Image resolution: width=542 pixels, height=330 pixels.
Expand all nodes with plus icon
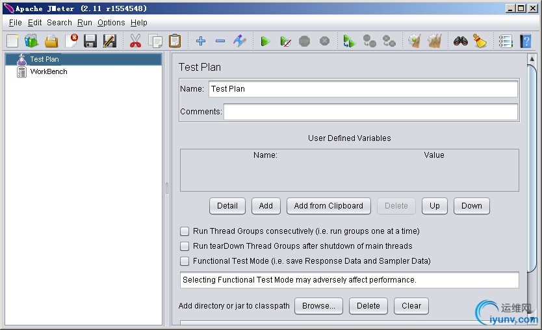[200, 41]
